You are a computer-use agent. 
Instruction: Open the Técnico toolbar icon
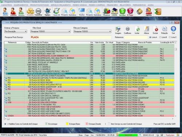click(x=21, y=12)
